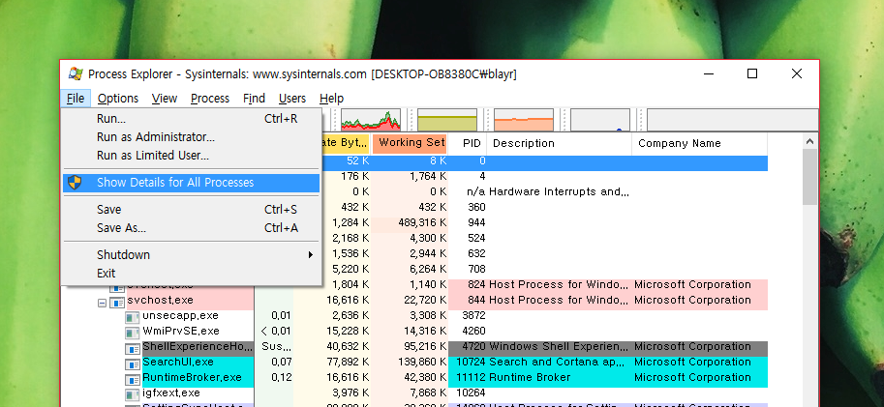Select Run as Administrator...
The height and width of the screenshot is (407, 884).
point(191,136)
